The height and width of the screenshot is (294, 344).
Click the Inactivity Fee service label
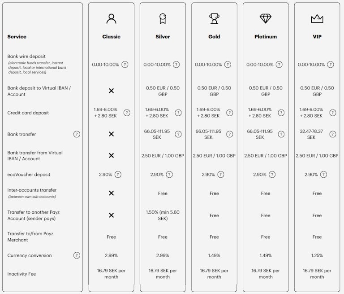pos(21,274)
